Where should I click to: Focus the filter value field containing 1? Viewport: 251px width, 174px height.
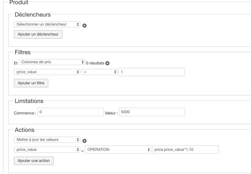point(152,72)
